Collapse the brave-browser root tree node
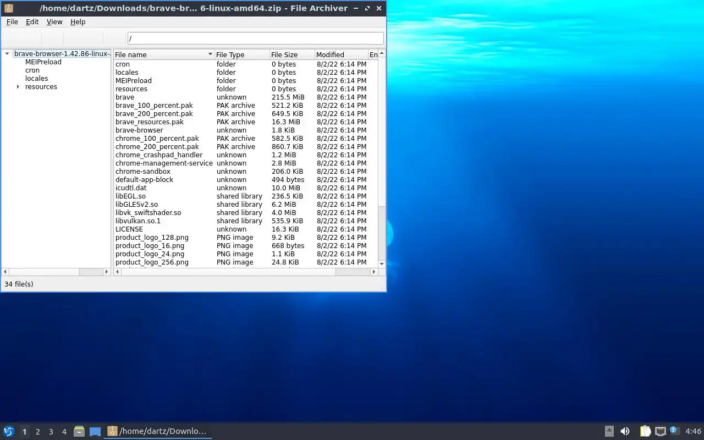704x440 pixels. point(7,54)
